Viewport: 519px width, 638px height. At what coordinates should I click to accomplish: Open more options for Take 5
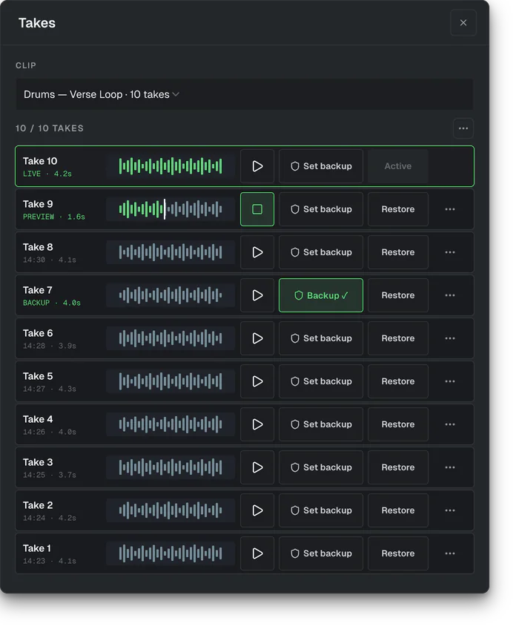(x=450, y=381)
